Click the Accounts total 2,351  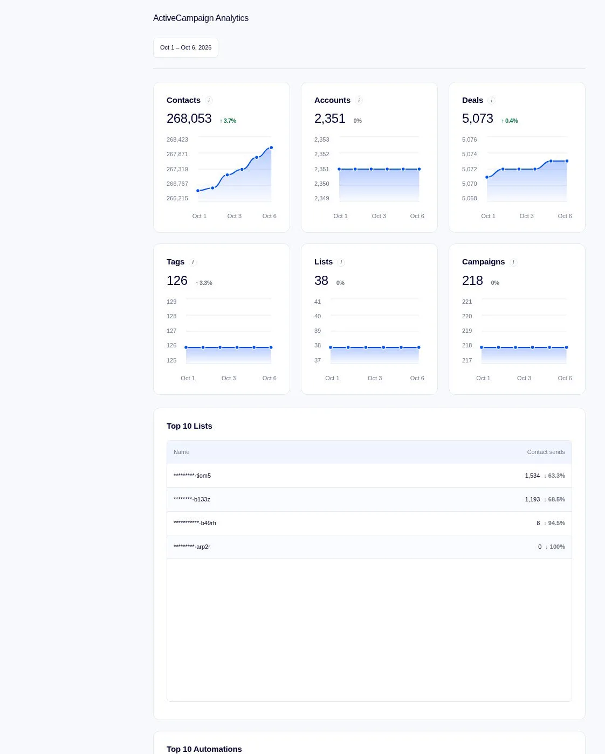(330, 118)
